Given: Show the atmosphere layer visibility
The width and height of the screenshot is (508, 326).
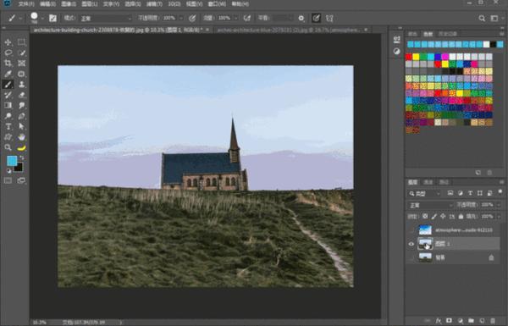Looking at the screenshot, I should [411, 230].
